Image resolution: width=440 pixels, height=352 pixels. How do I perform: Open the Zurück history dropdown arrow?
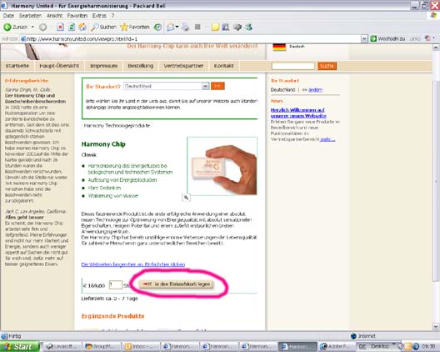(x=32, y=27)
